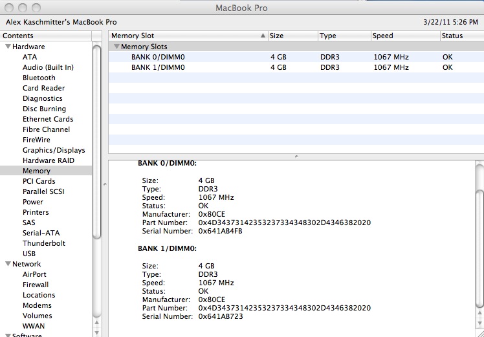Open Audio (Built In) category
Viewport: 484px width, 337px height.
pyautogui.click(x=48, y=67)
